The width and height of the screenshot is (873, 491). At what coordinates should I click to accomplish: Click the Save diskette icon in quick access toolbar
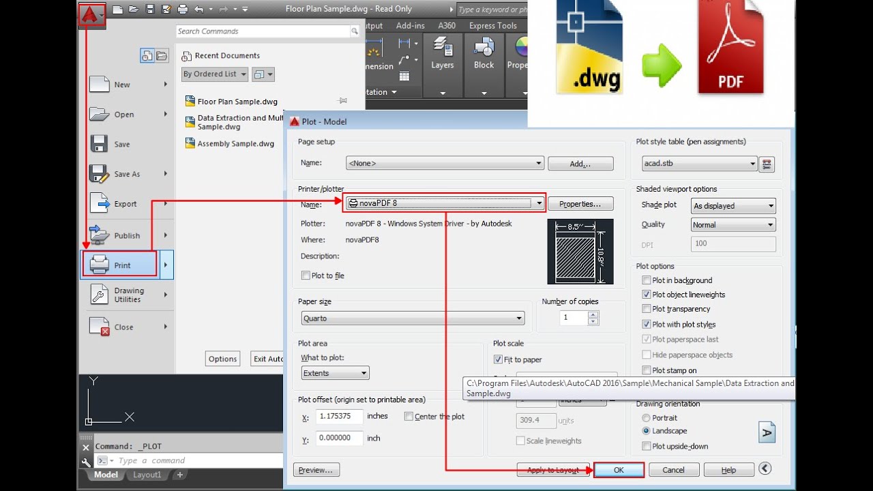[x=150, y=10]
